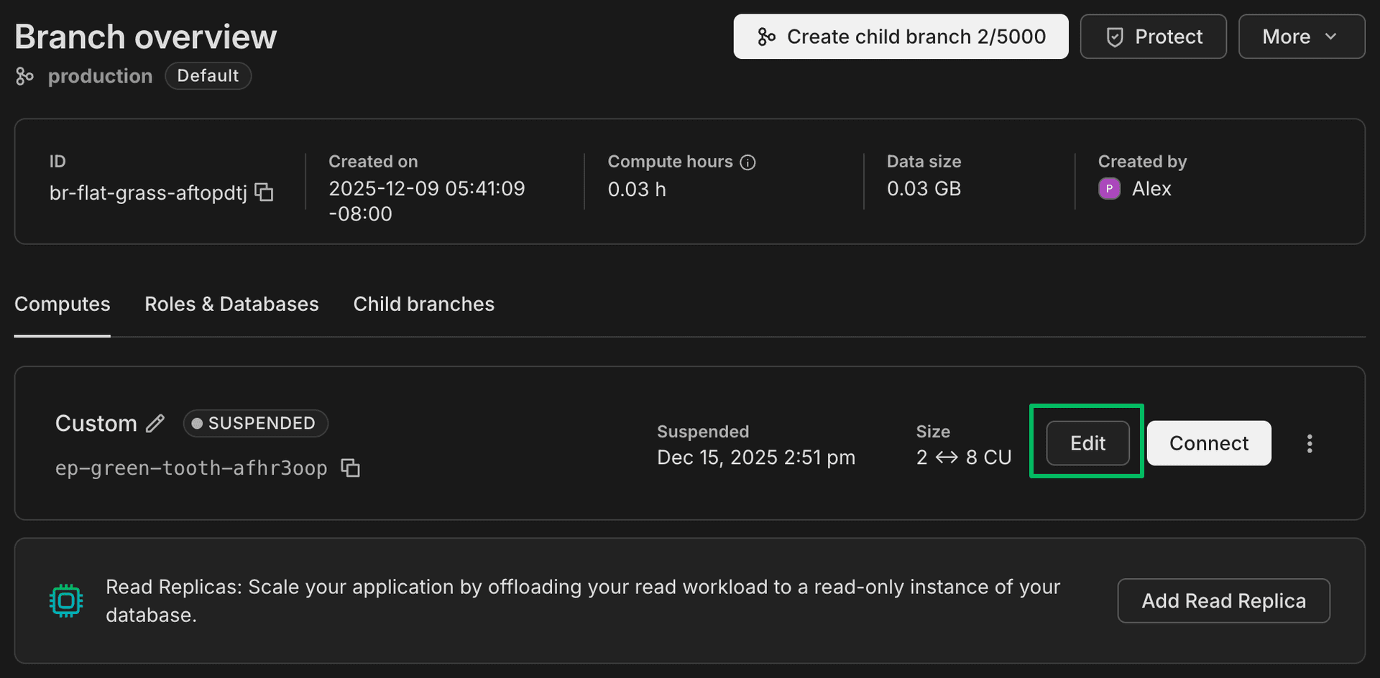The image size is (1380, 678).
Task: Click the green Read Replicas chip icon
Action: [66, 600]
